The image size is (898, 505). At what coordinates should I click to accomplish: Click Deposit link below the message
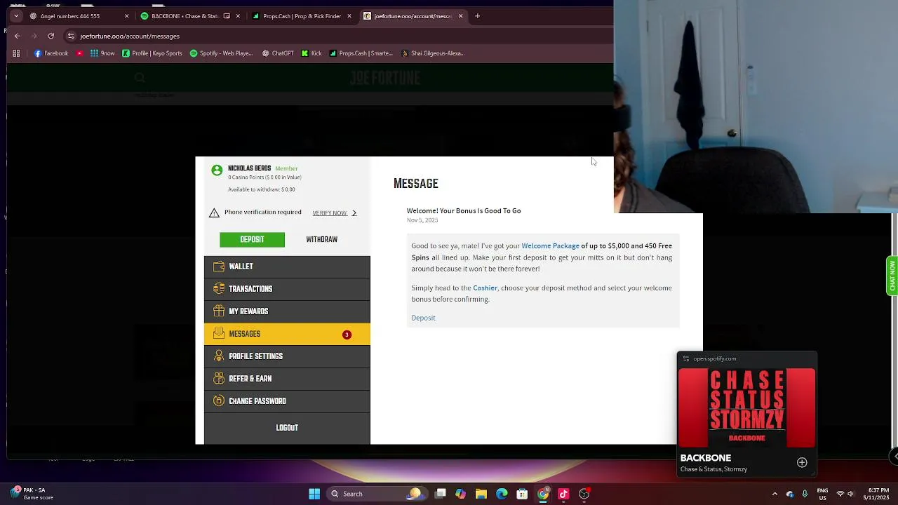[x=423, y=318]
